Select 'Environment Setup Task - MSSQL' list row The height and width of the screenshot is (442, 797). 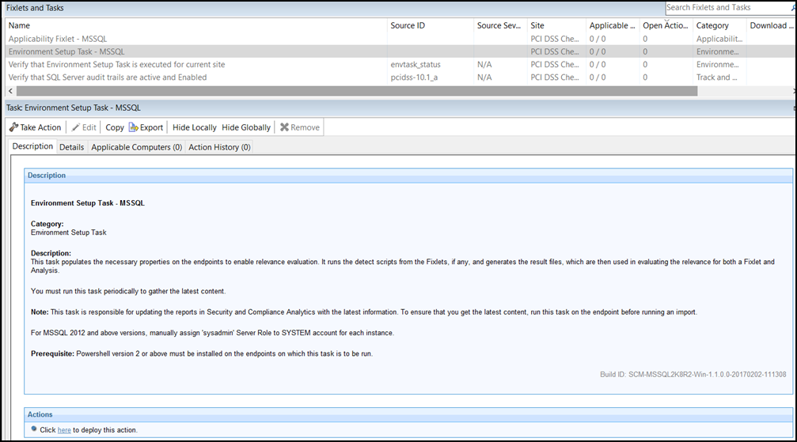(x=400, y=51)
